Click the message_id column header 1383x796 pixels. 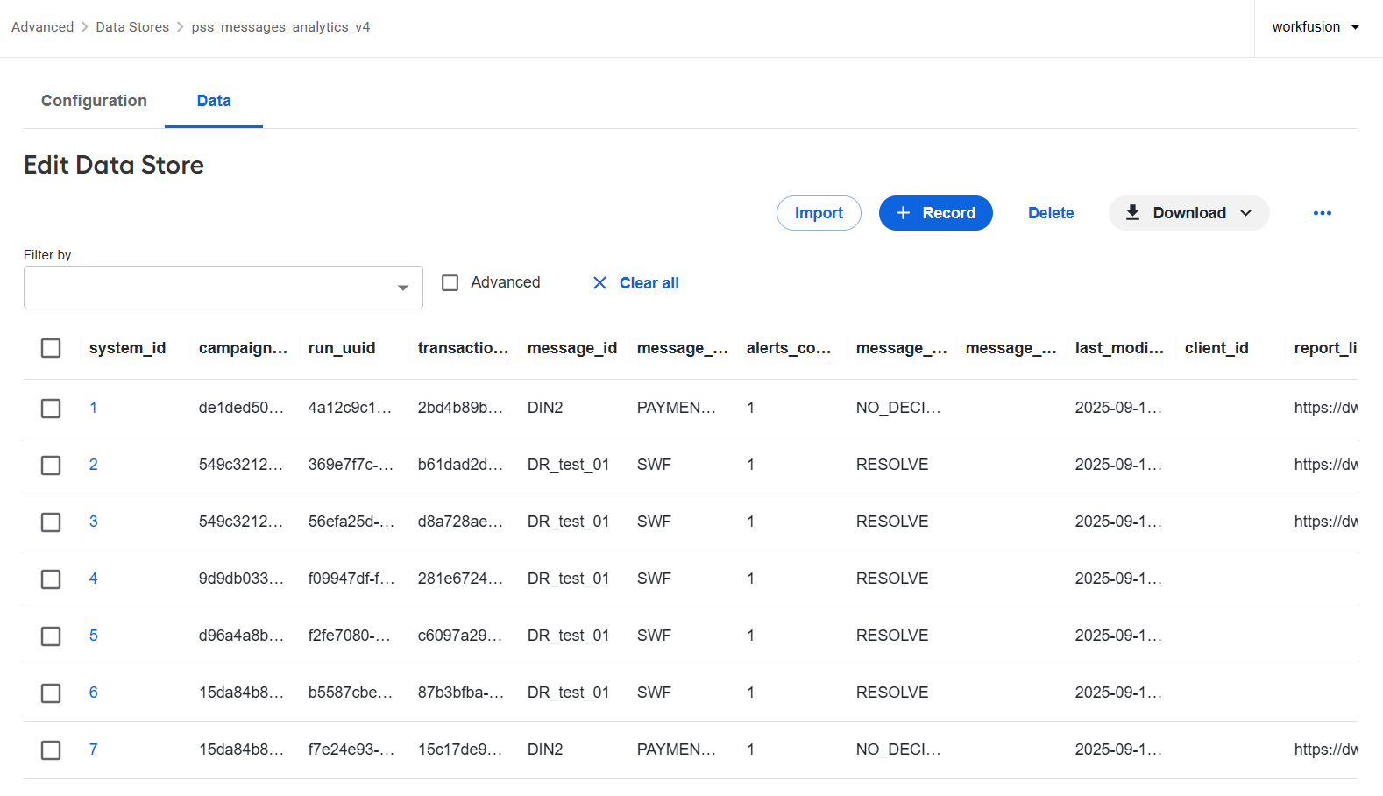572,348
